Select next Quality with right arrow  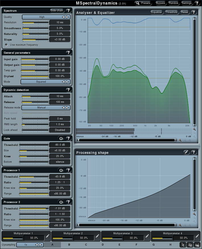[x=67, y=17]
